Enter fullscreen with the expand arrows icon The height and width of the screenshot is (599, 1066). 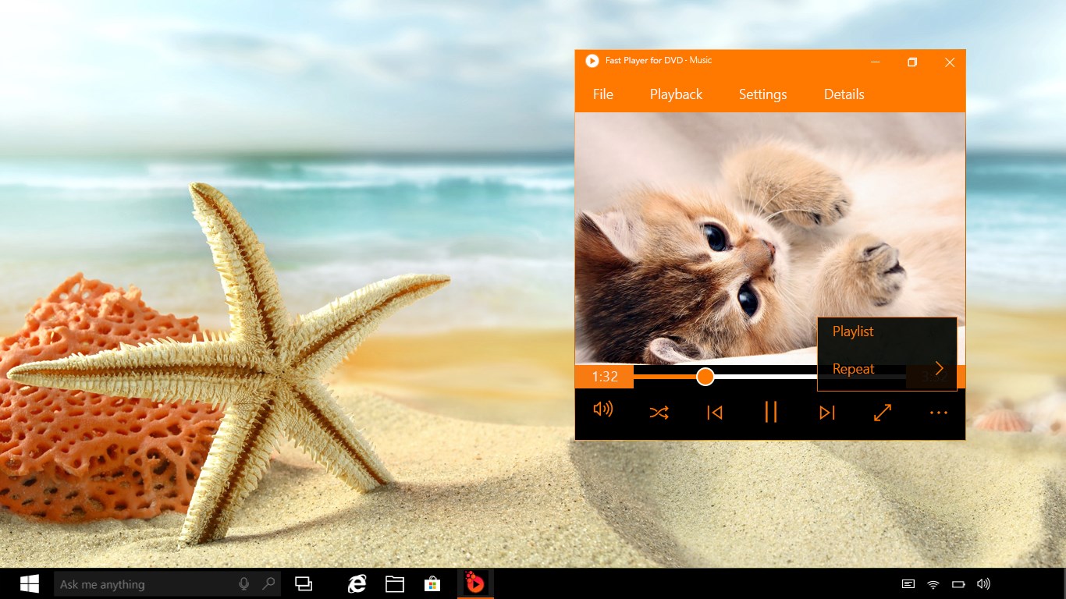pyautogui.click(x=882, y=413)
